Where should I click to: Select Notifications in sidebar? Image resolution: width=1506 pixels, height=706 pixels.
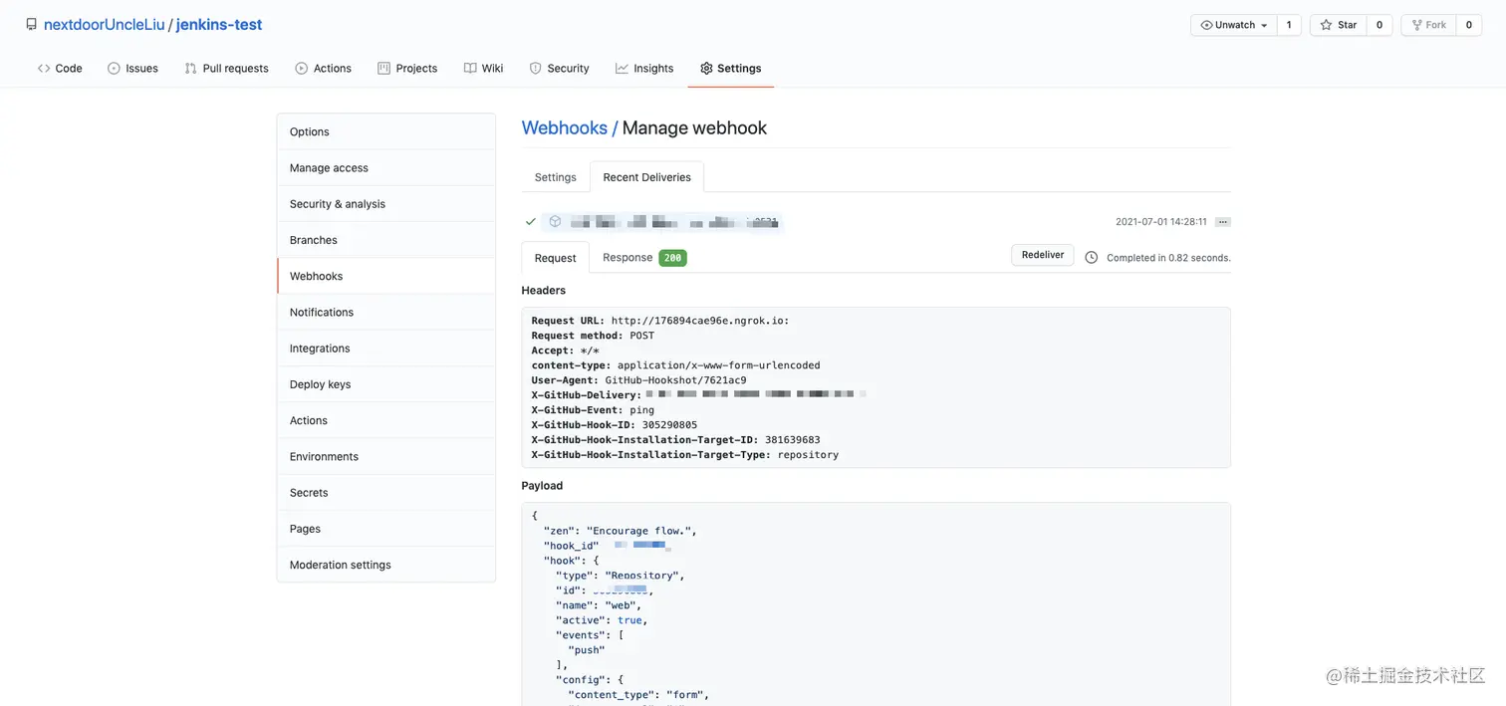tap(386, 312)
